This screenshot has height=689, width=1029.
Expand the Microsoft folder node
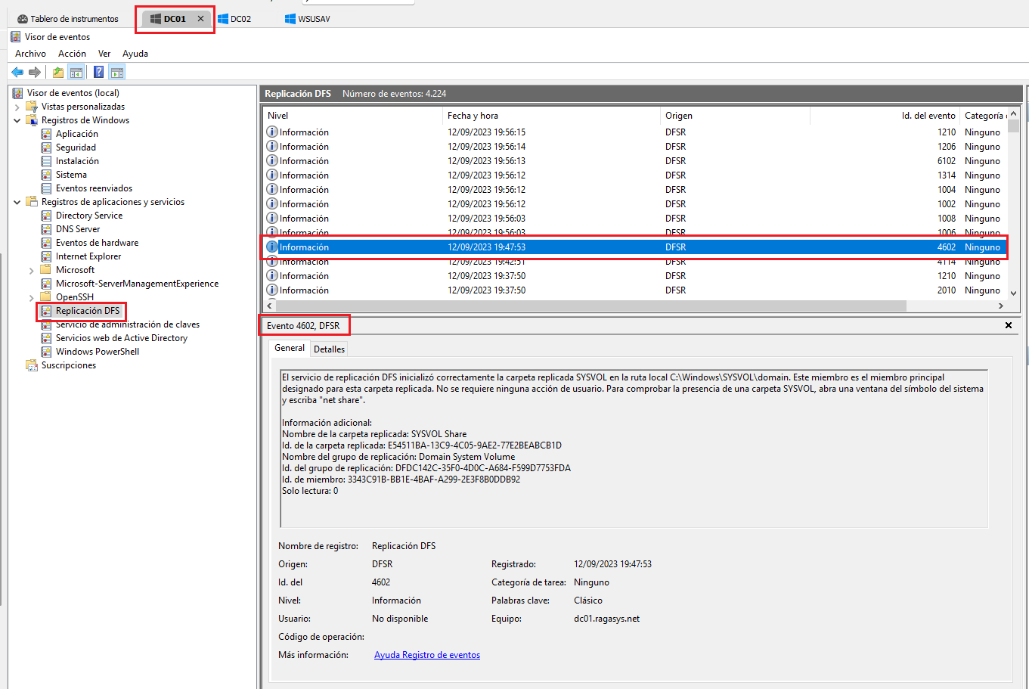[x=31, y=270]
